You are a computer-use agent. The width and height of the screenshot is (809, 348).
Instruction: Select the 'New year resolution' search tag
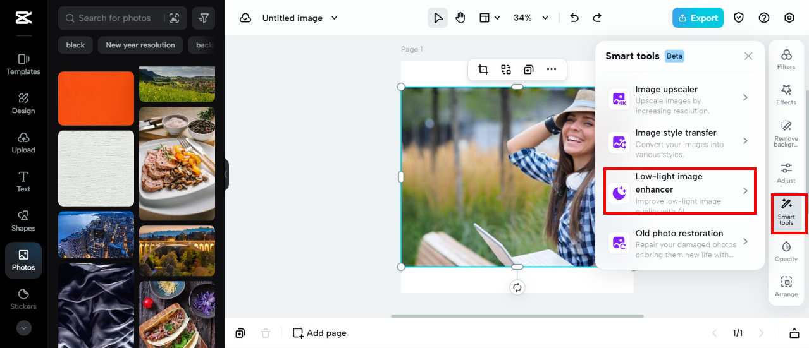(140, 45)
